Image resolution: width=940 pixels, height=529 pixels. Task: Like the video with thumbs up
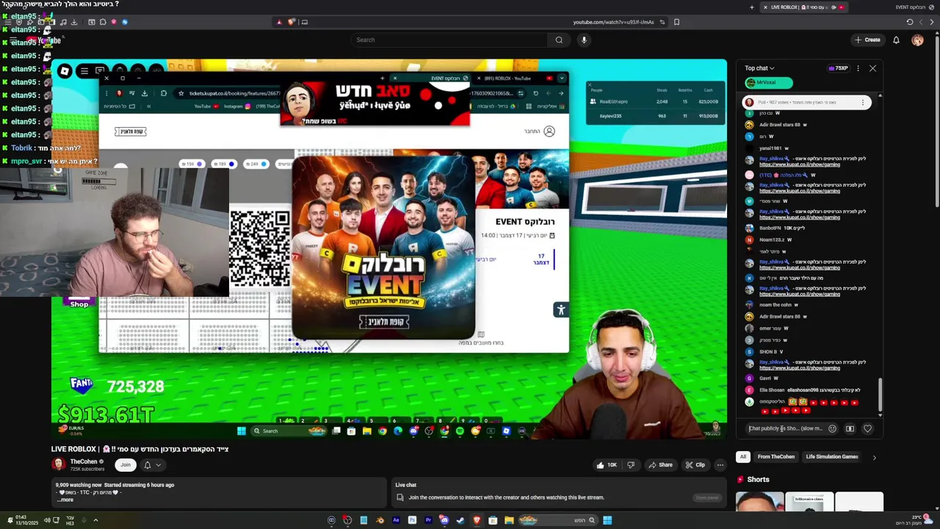coord(607,464)
